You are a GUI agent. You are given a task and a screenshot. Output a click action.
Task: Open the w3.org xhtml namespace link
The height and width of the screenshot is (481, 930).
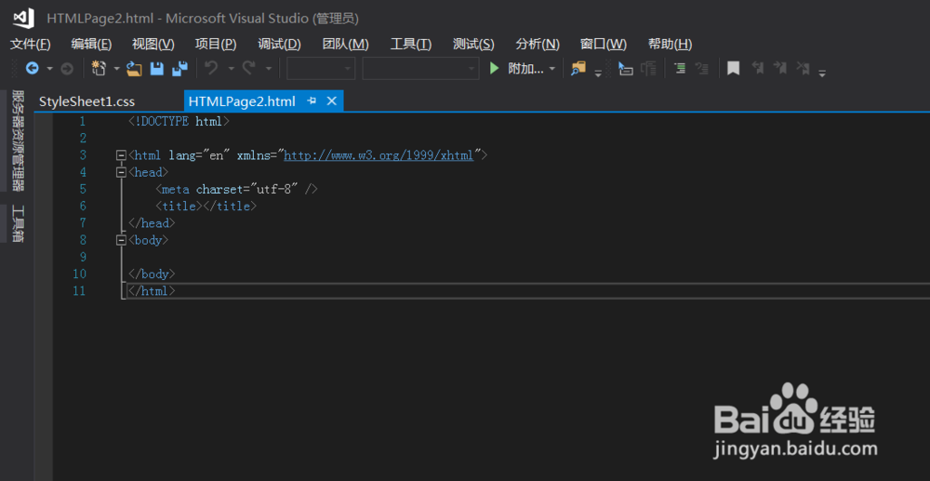click(379, 155)
